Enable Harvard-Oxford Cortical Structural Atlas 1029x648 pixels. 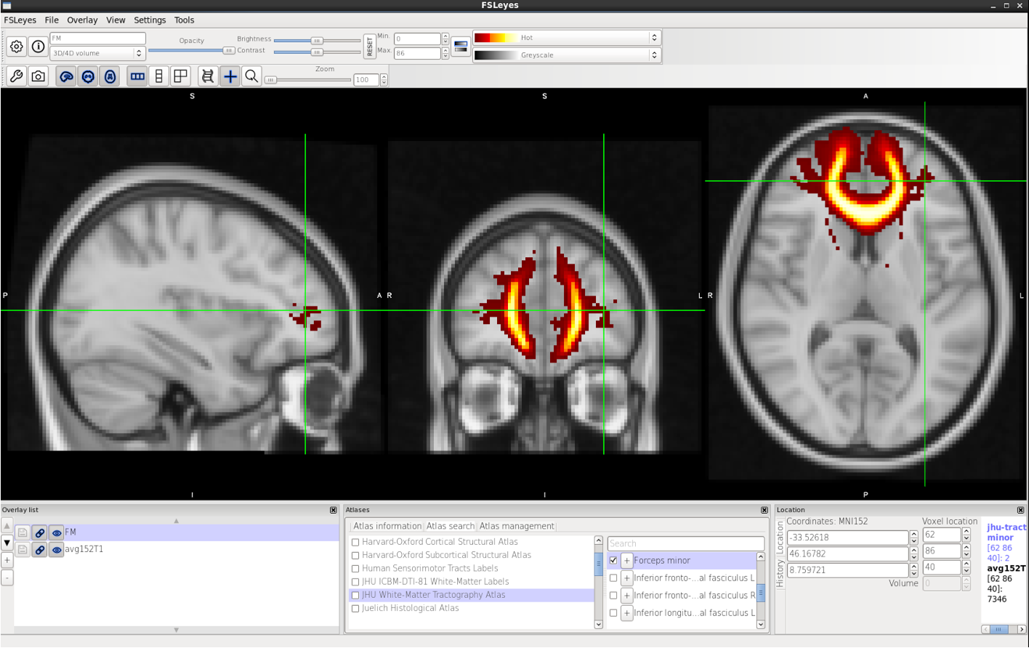(355, 542)
